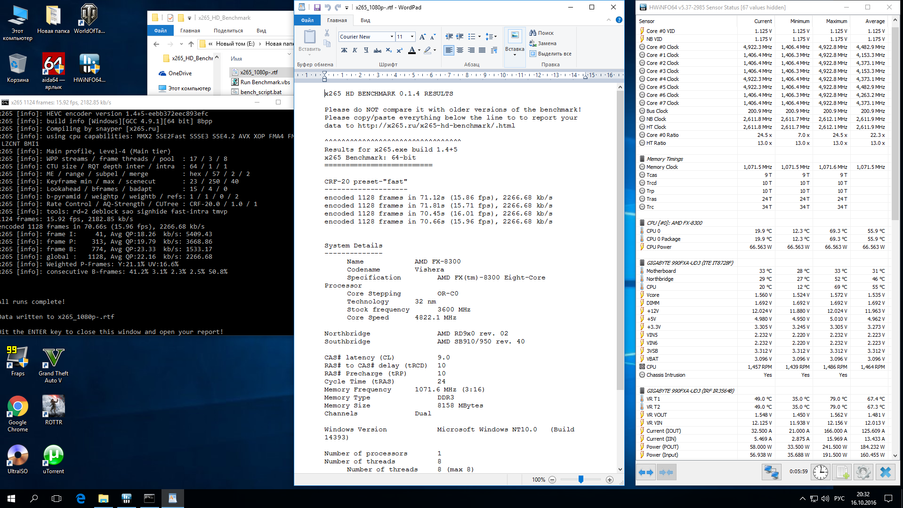The height and width of the screenshot is (508, 903).
Task: Open HWiNFO sensor settings gear
Action: tap(863, 472)
